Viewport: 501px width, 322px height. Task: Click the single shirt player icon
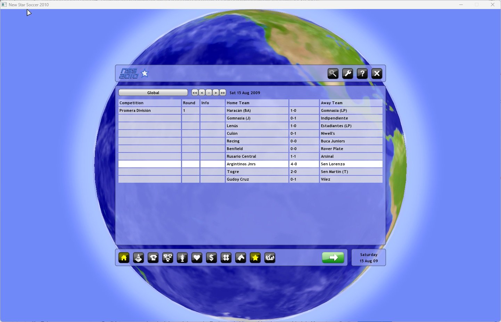coord(153,258)
